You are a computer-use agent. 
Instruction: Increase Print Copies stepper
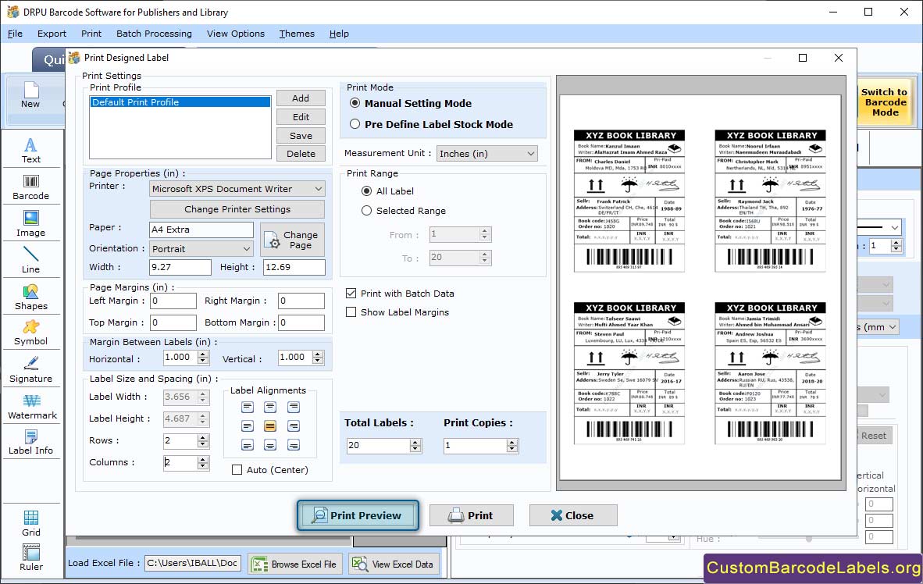(x=513, y=442)
